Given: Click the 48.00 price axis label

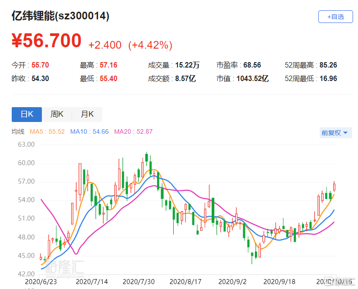Looking at the screenshot, I should (26, 237).
